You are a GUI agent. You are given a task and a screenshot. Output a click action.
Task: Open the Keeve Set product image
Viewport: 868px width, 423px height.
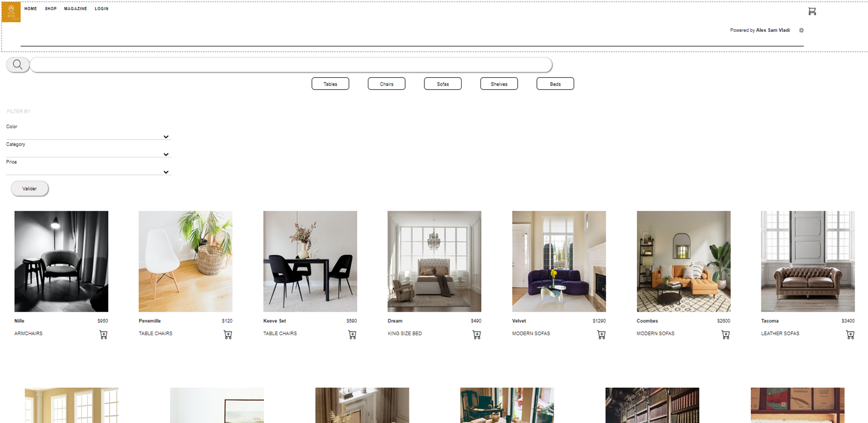point(310,261)
